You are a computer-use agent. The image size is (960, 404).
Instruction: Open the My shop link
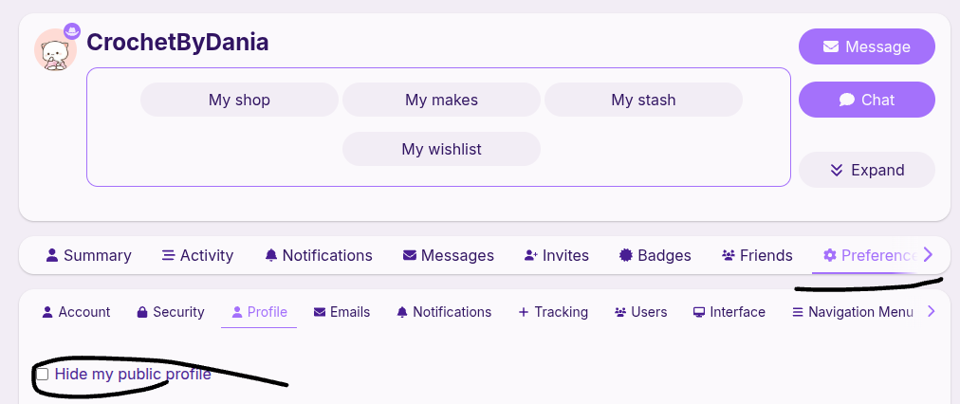coord(239,100)
